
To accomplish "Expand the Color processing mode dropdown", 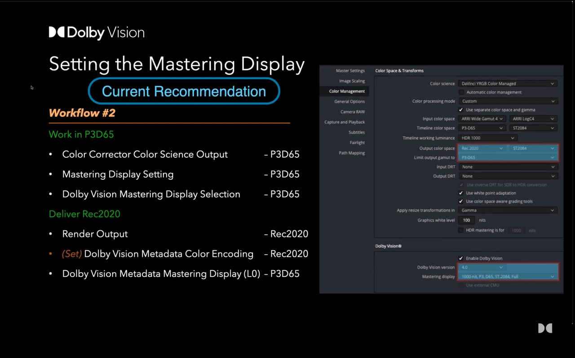I will [x=508, y=101].
